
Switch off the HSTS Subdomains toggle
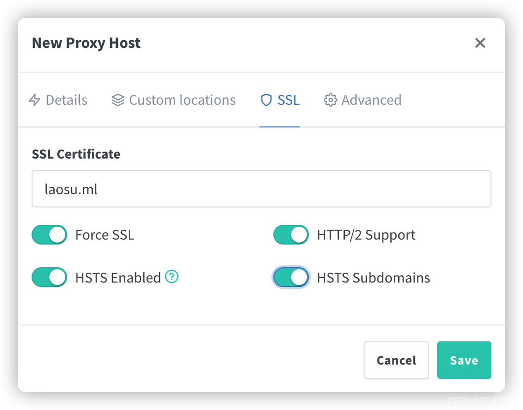pyautogui.click(x=291, y=277)
